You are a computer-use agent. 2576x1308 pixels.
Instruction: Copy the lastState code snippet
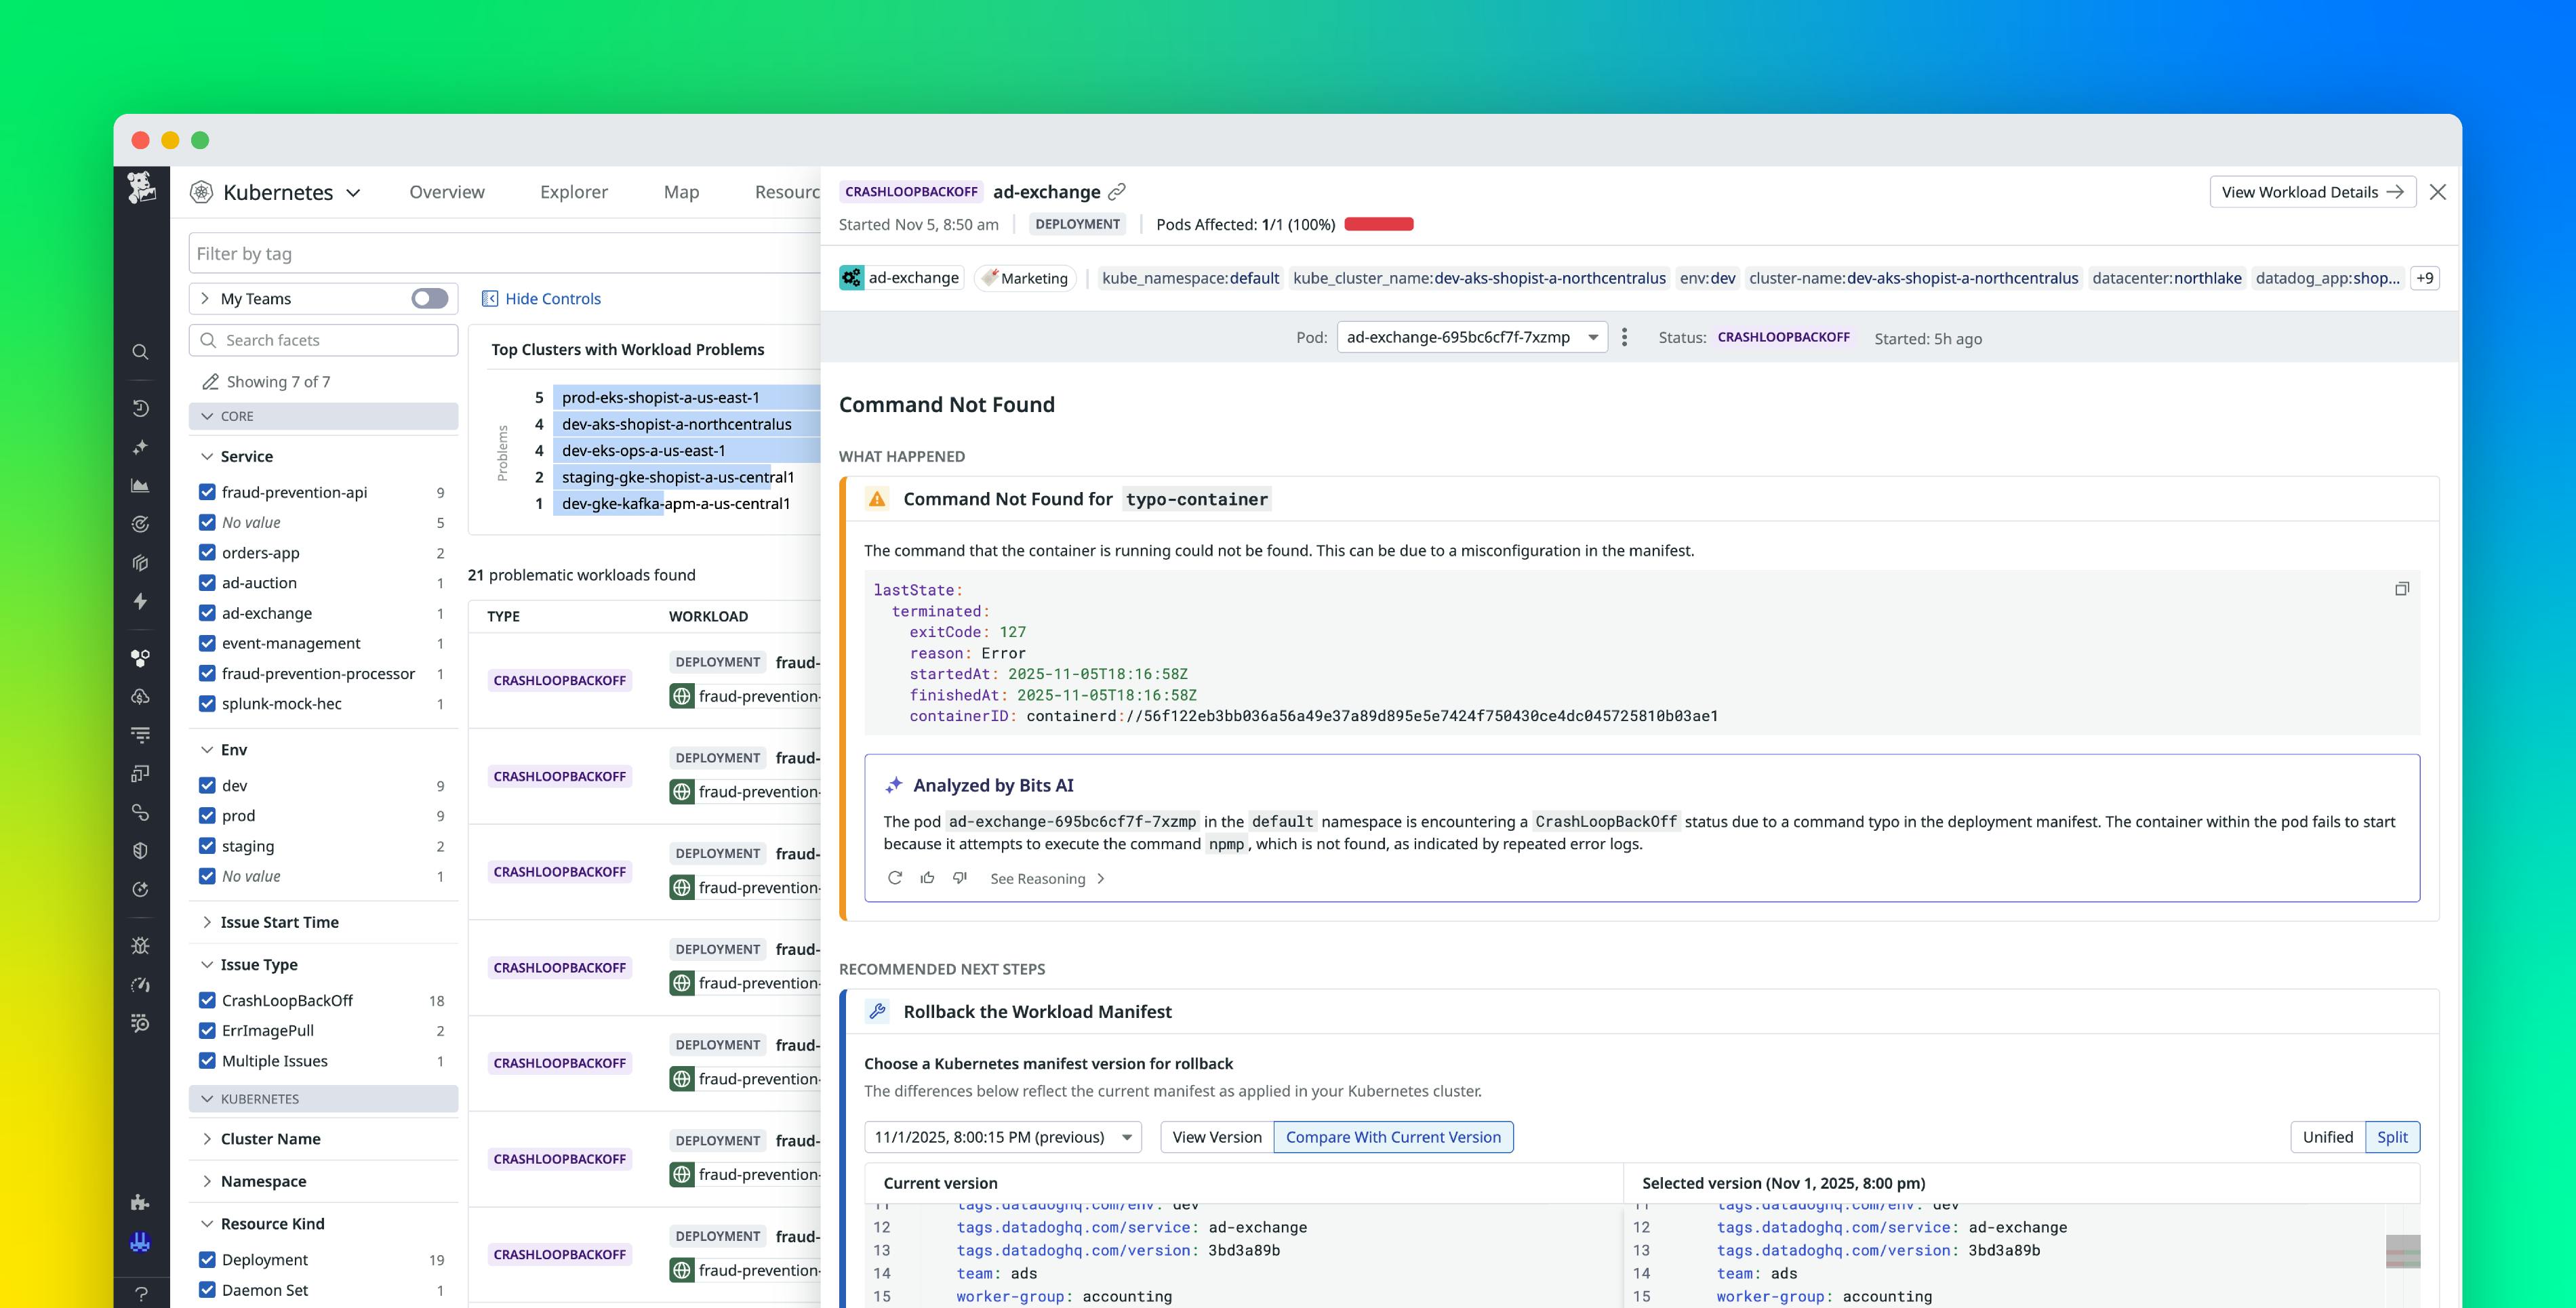point(2403,588)
